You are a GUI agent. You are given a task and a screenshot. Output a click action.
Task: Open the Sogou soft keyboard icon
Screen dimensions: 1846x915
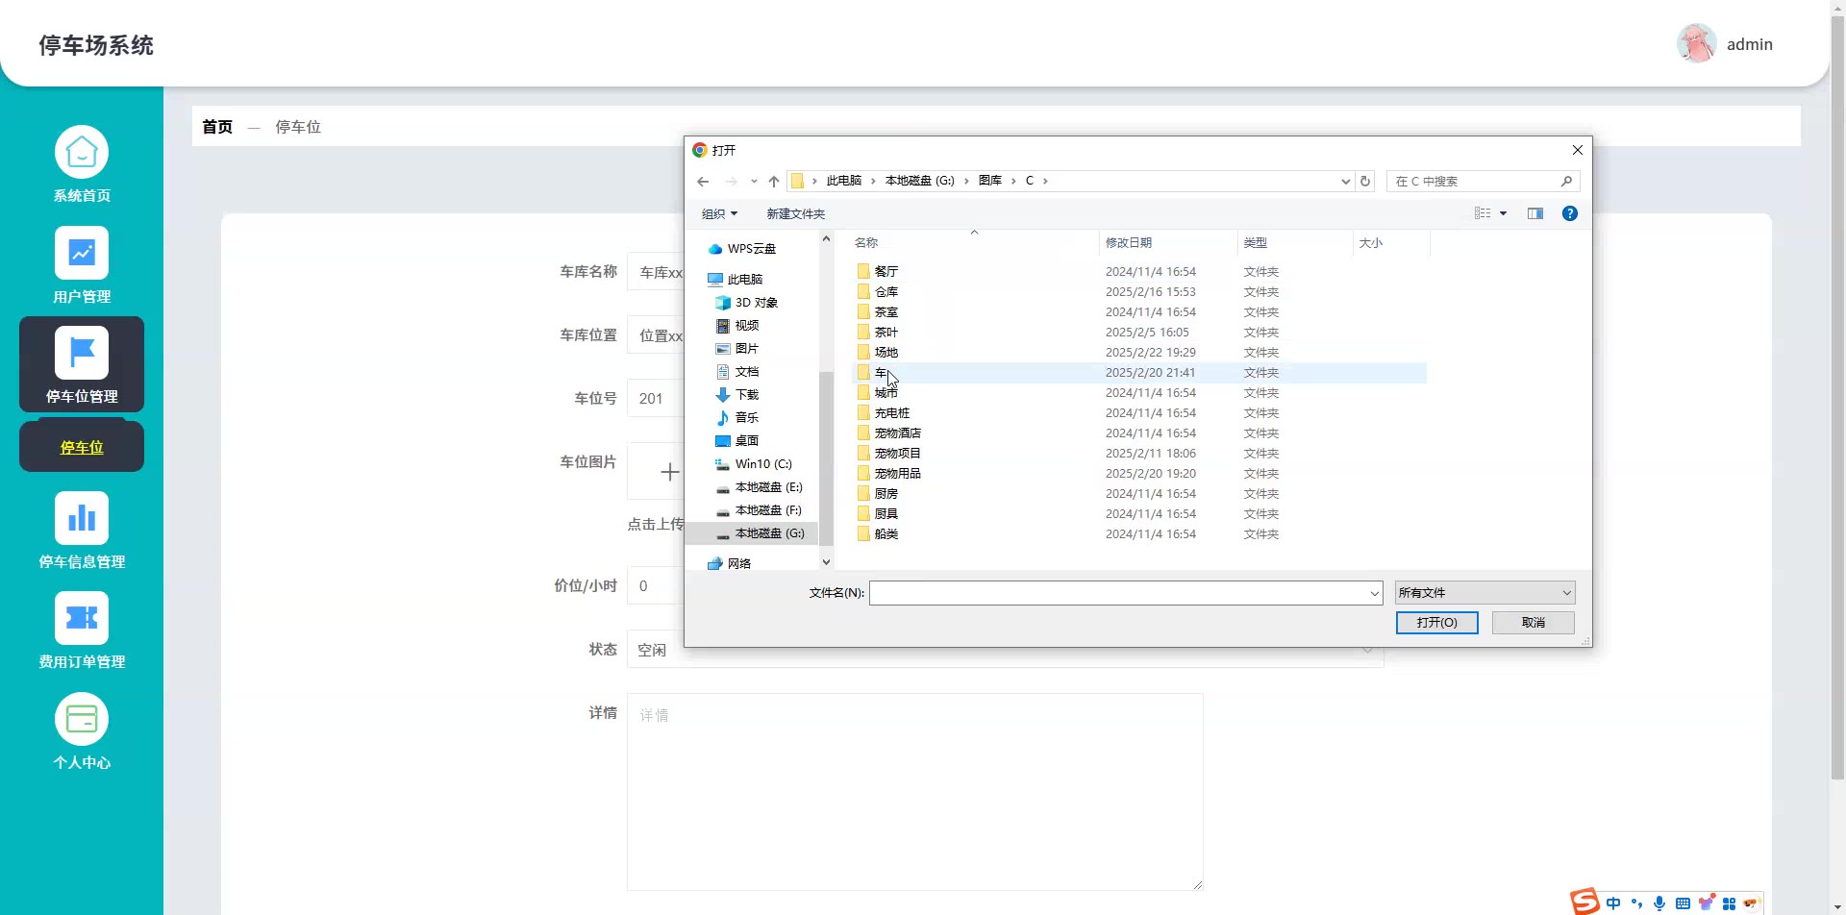coord(1683,903)
